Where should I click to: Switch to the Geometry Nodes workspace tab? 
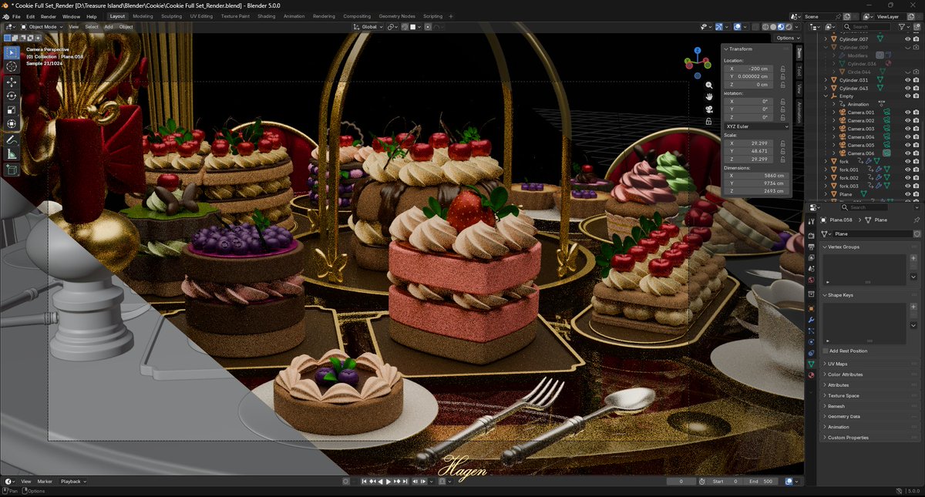(397, 16)
